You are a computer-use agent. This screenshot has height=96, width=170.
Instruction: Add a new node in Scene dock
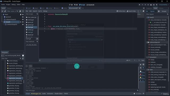coord(2,11)
